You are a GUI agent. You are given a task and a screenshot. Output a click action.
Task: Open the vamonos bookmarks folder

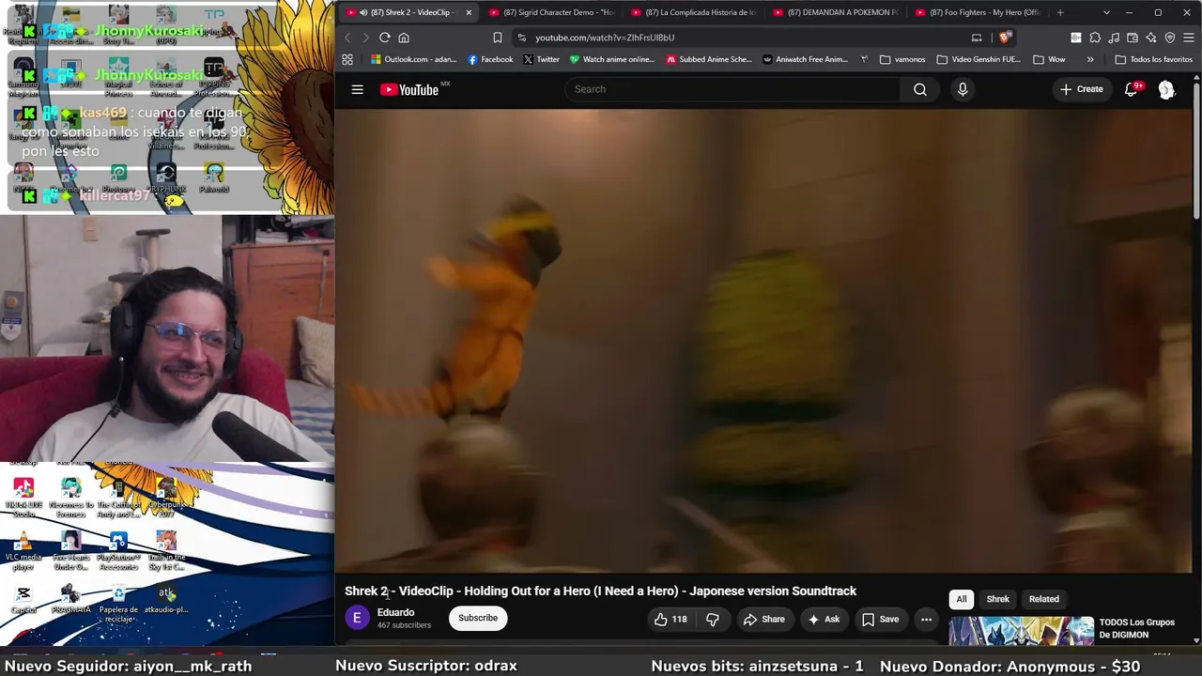(902, 59)
